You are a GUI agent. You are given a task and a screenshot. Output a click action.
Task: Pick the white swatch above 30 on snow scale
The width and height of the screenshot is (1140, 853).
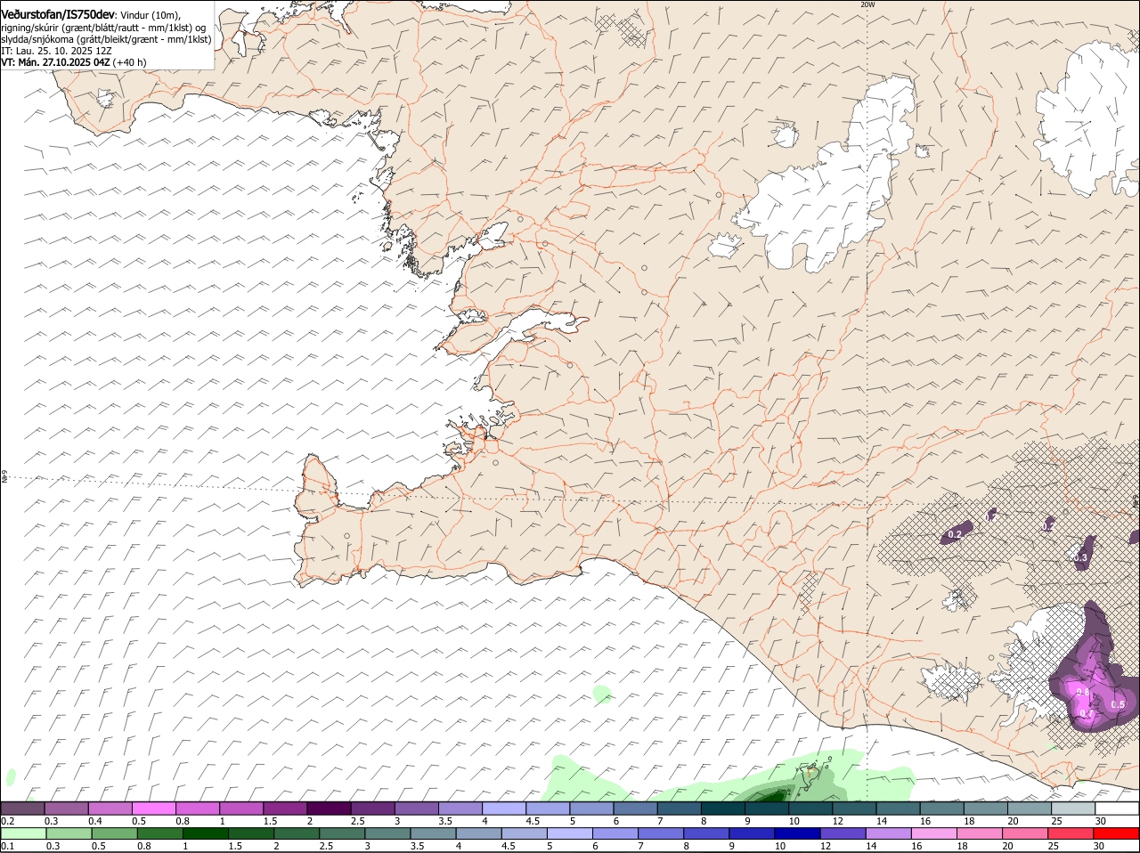coord(1118,808)
